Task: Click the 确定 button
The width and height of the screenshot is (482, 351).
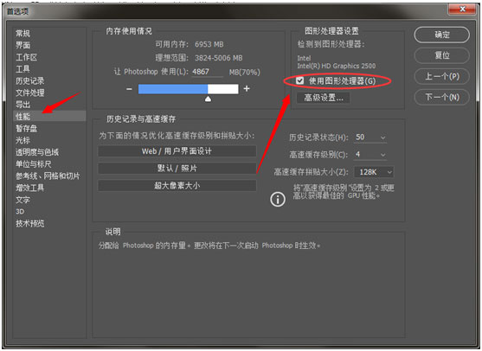Action: (441, 35)
